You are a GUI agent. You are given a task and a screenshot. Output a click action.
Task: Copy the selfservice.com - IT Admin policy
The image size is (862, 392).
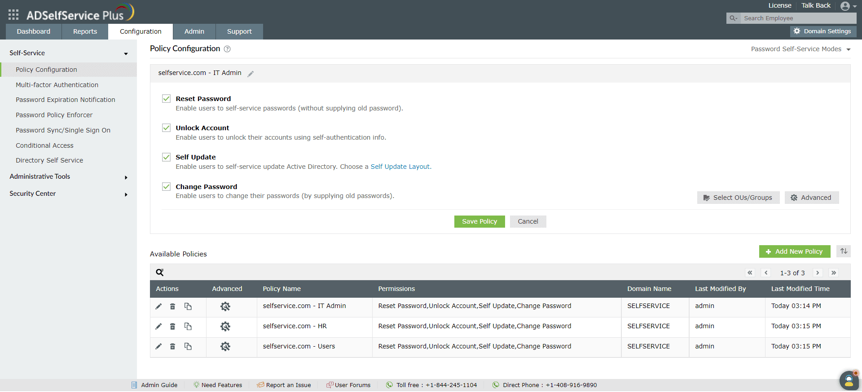click(188, 306)
